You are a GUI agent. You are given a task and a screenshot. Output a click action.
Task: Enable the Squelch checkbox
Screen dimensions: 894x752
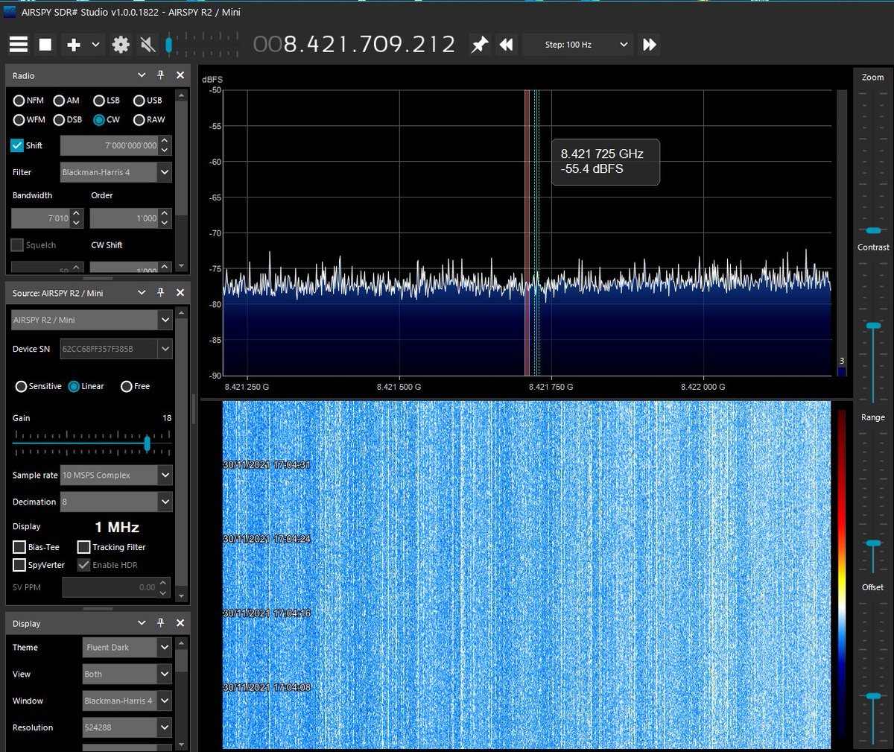[17, 245]
